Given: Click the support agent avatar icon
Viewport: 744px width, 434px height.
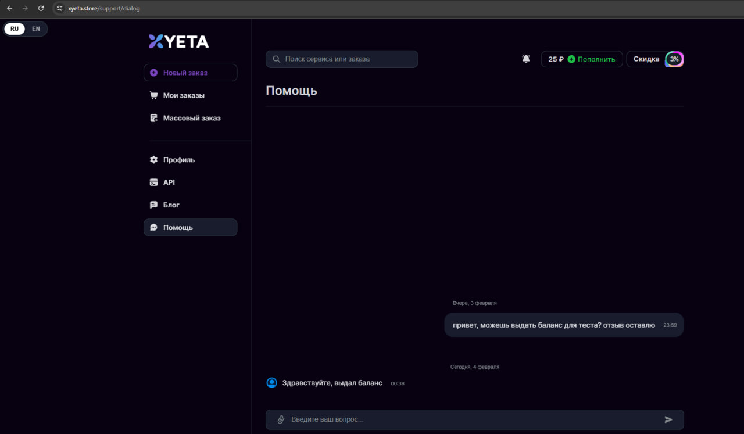Looking at the screenshot, I should 271,383.
